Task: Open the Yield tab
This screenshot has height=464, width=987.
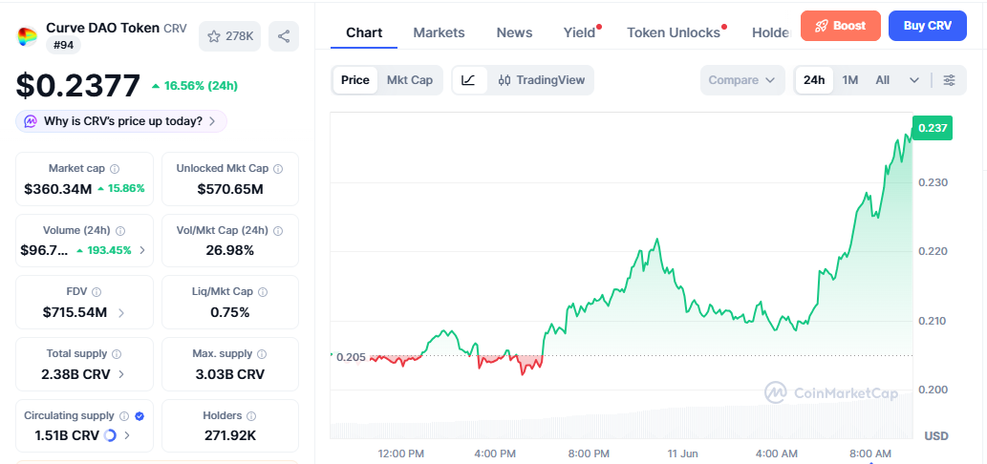Action: 580,32
